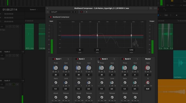Click the Audio 2 track name
Viewport: 186px width, 103px height.
(x=7, y=52)
